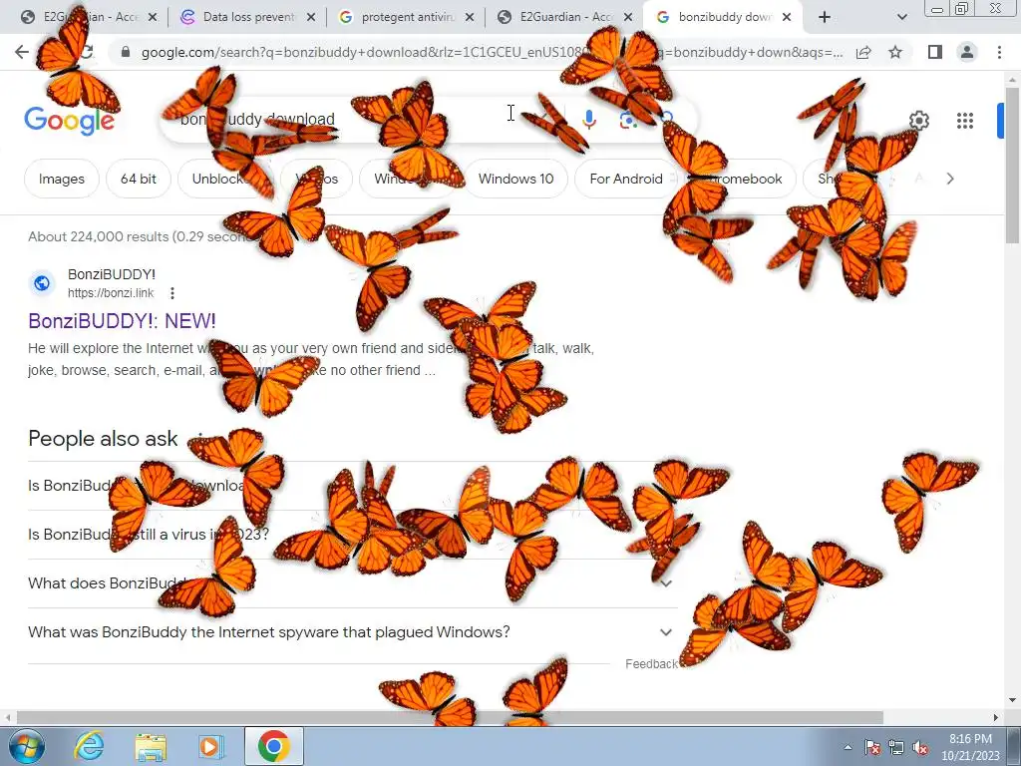Show hidden tray icons arrow
Screen dimensions: 1021x766
click(x=848, y=748)
